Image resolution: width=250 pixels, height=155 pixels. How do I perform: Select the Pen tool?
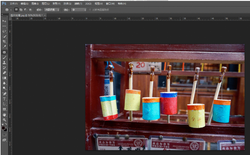coord(4,94)
